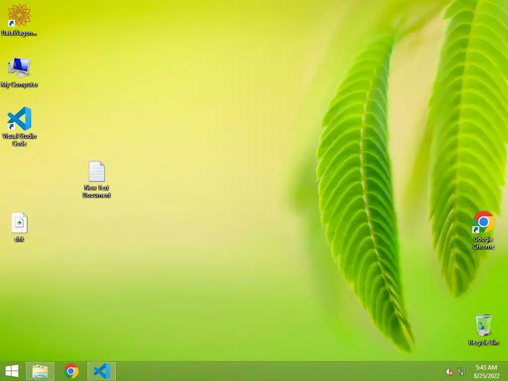Launch Chrome from the taskbar
This screenshot has width=508, height=381.
(x=71, y=371)
